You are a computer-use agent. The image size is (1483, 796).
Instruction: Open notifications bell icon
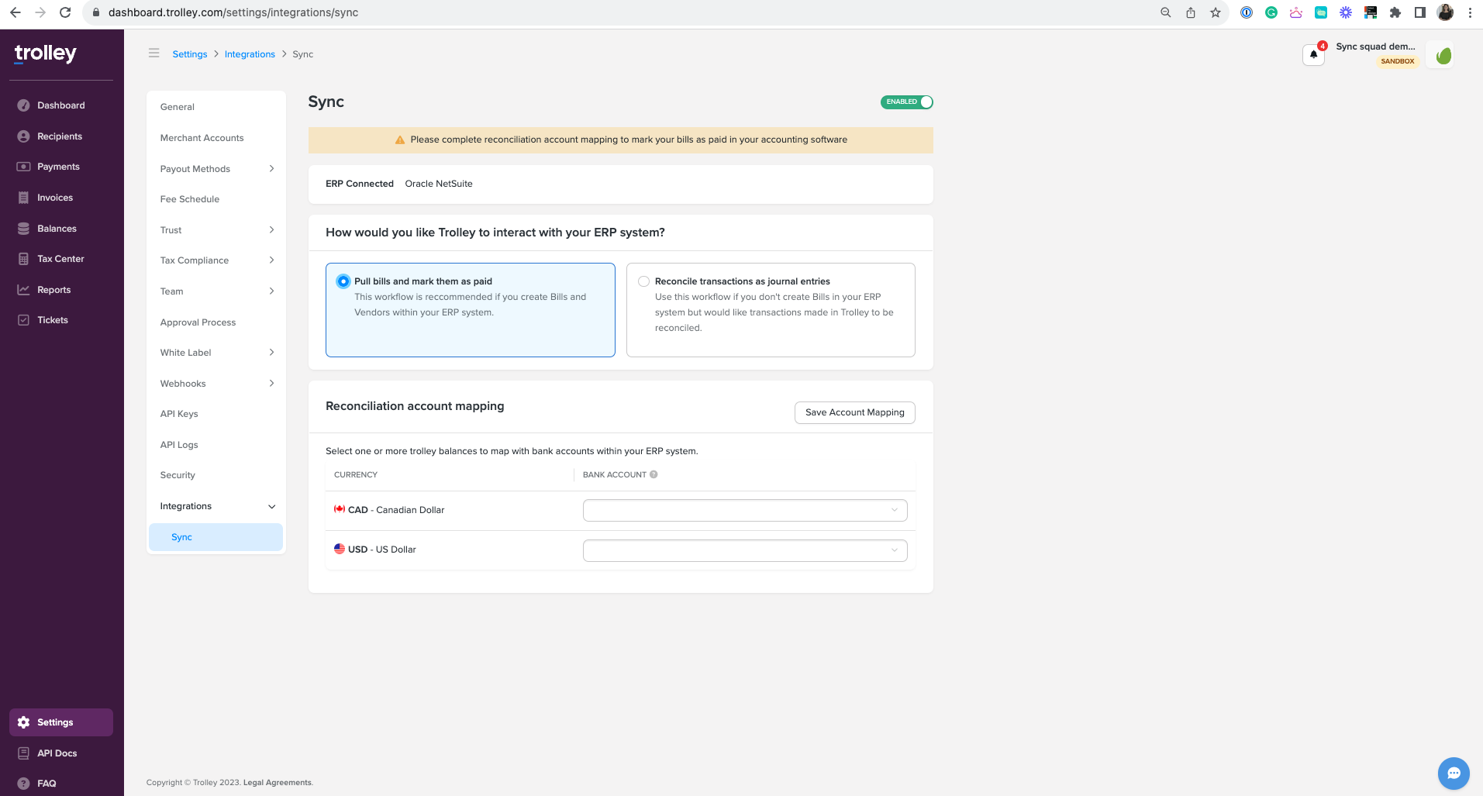click(x=1313, y=55)
